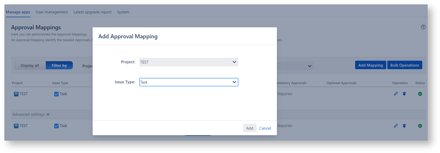Click the second row's delete trash icon
The image size is (440, 153).
[x=404, y=126]
